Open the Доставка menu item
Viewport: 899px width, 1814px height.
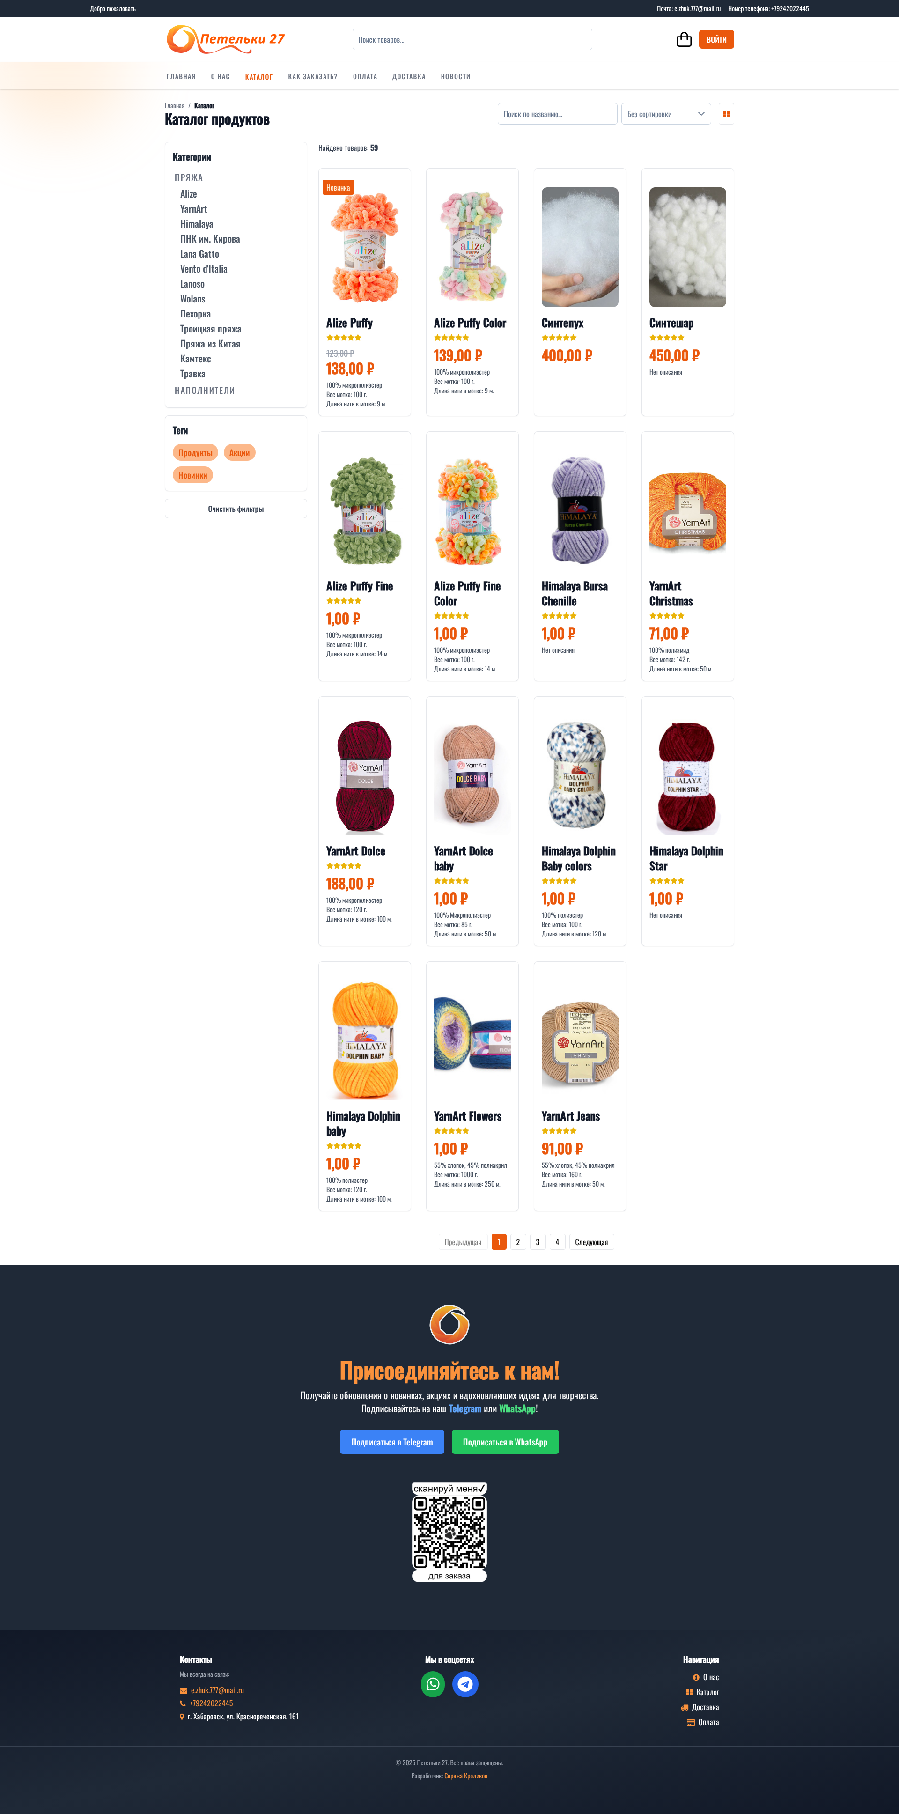[409, 77]
